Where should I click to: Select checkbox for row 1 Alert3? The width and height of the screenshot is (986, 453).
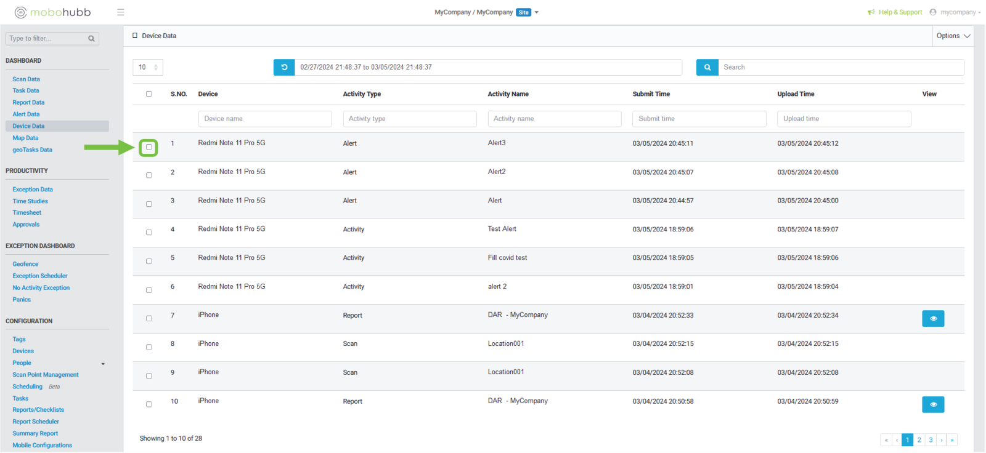click(x=149, y=147)
